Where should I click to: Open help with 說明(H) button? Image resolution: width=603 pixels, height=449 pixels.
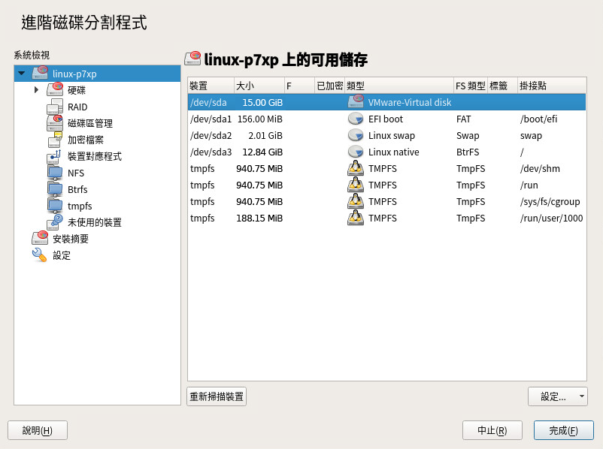tap(38, 430)
